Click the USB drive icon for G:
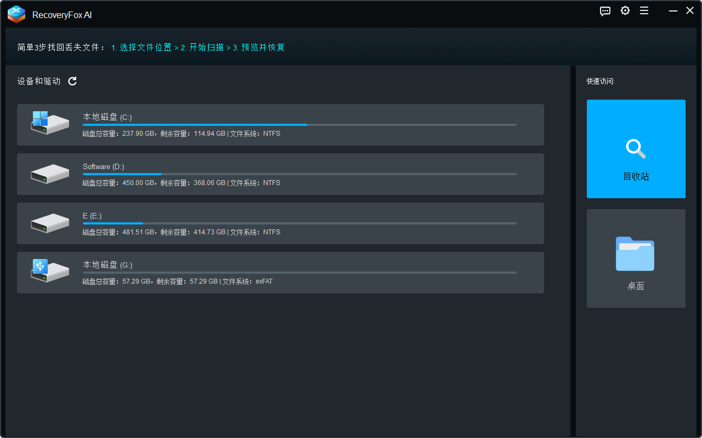 (49, 271)
